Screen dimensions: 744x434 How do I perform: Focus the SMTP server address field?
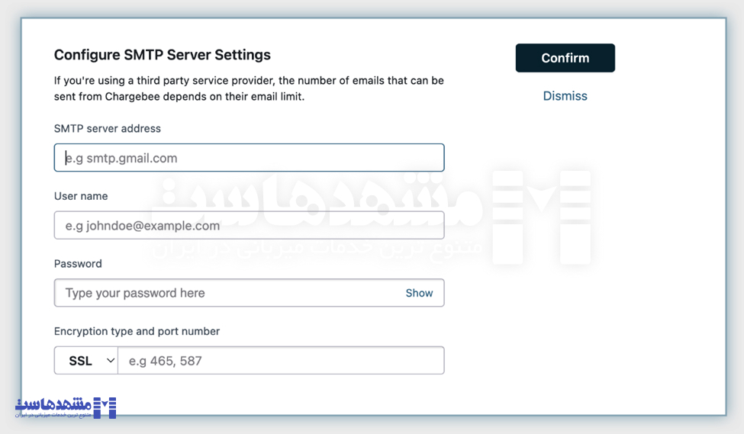pos(249,158)
